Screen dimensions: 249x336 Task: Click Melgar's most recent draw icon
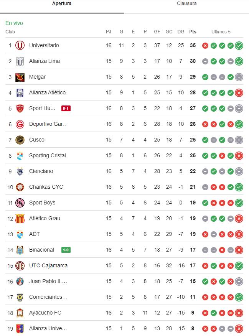tap(239, 77)
